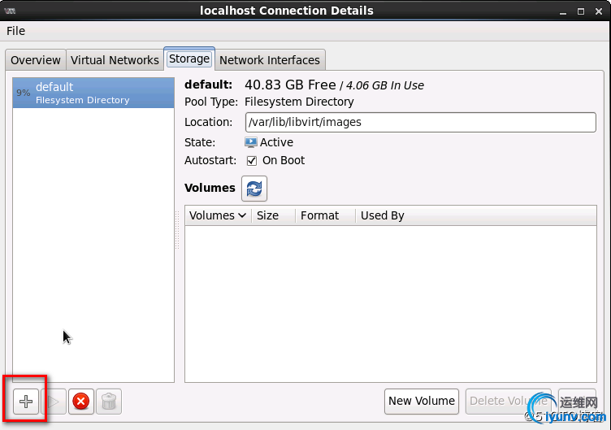The height and width of the screenshot is (430, 611).
Task: Switch to the Overview tab
Action: click(35, 60)
